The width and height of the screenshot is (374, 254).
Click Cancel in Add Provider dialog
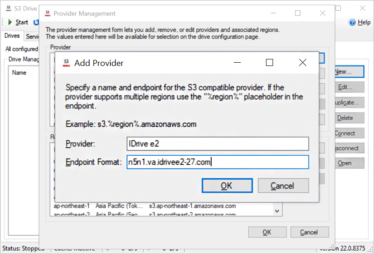click(283, 186)
